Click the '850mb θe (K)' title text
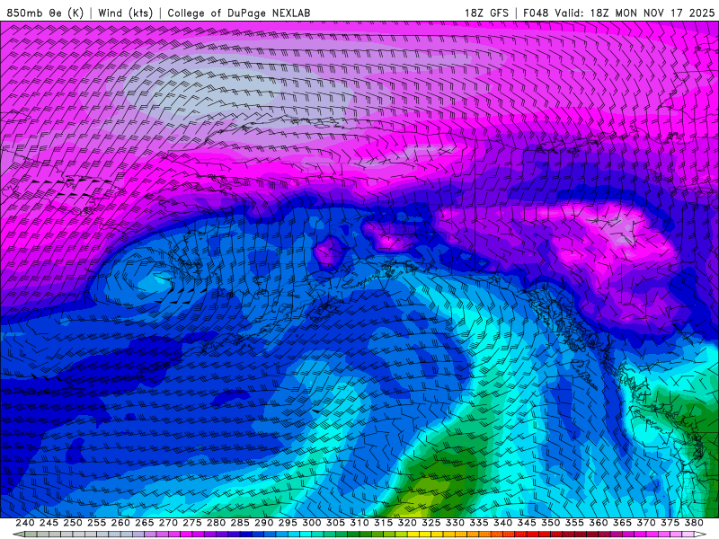 [45, 13]
